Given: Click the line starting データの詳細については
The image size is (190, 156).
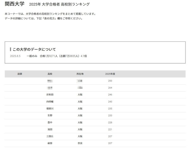Looking at the screenshot, I should 44,18.
